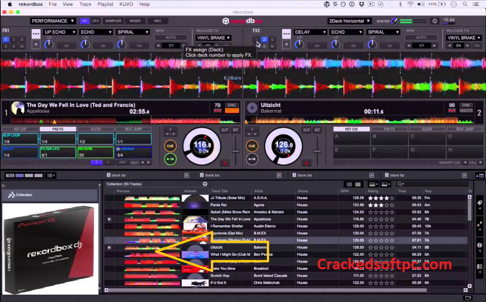Click the pad FX EDIT button
This screenshot has width=486, height=302.
click(123, 162)
